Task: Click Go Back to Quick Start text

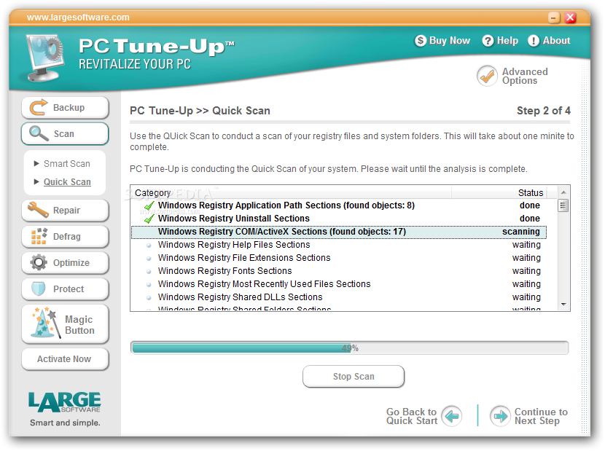Action: click(x=412, y=416)
